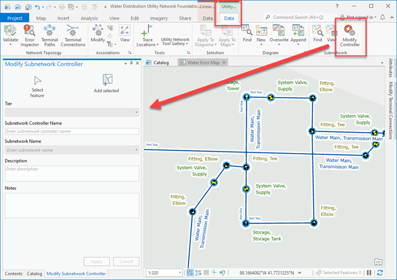
Task: Close Water Error Map tab
Action: (224, 62)
